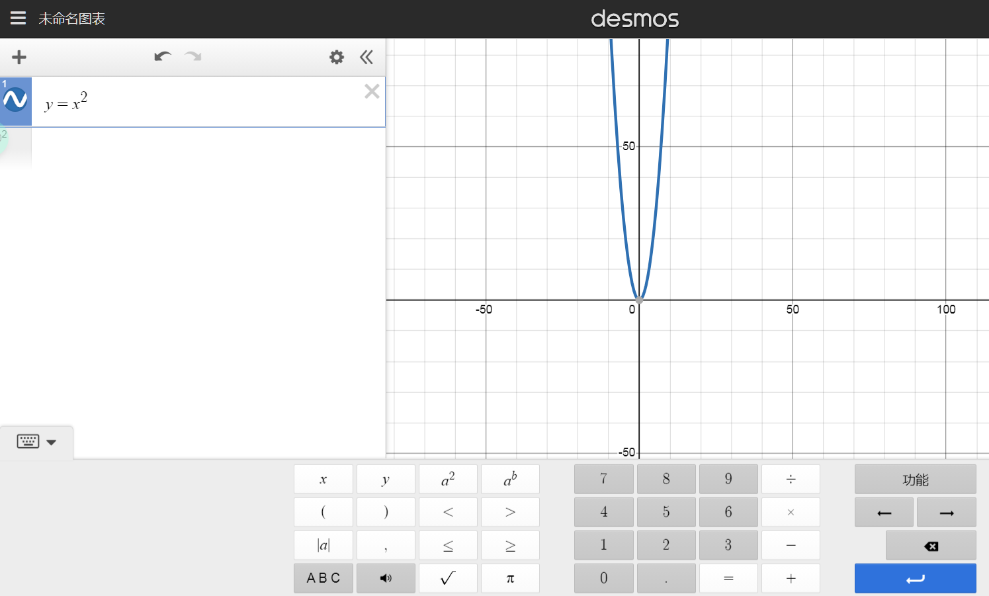
Task: Tap digit 7 on keypad
Action: tap(604, 480)
